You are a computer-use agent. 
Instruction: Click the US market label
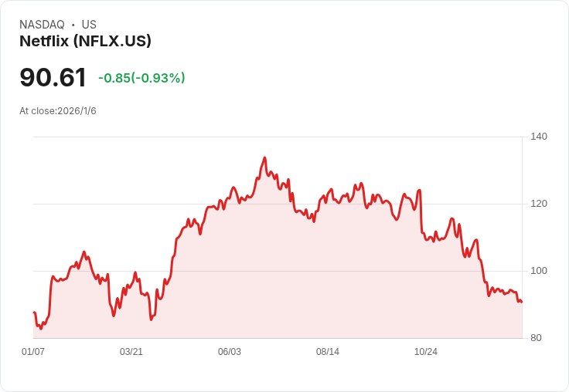(x=89, y=25)
